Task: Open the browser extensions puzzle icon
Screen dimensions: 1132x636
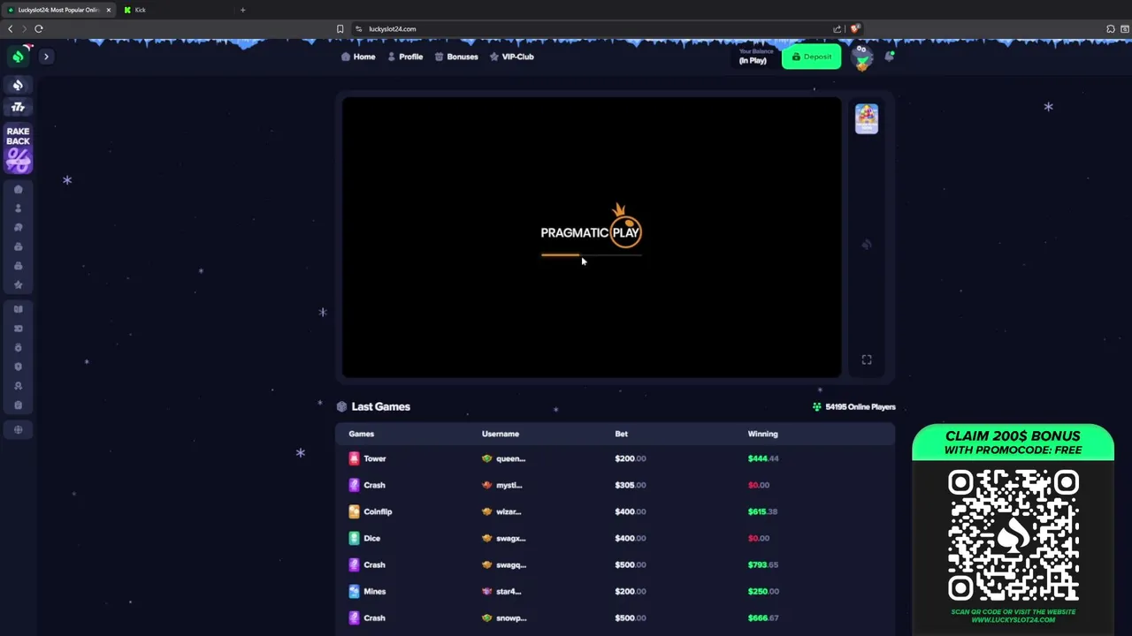Action: pos(1111,28)
